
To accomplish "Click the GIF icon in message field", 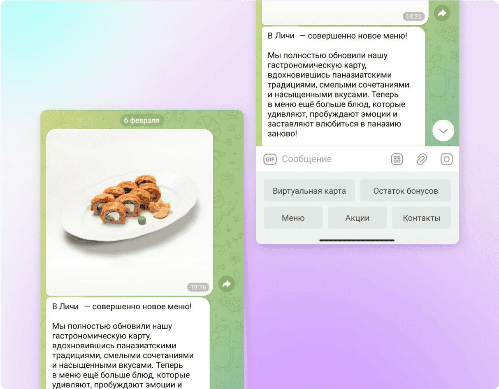I will (x=270, y=159).
